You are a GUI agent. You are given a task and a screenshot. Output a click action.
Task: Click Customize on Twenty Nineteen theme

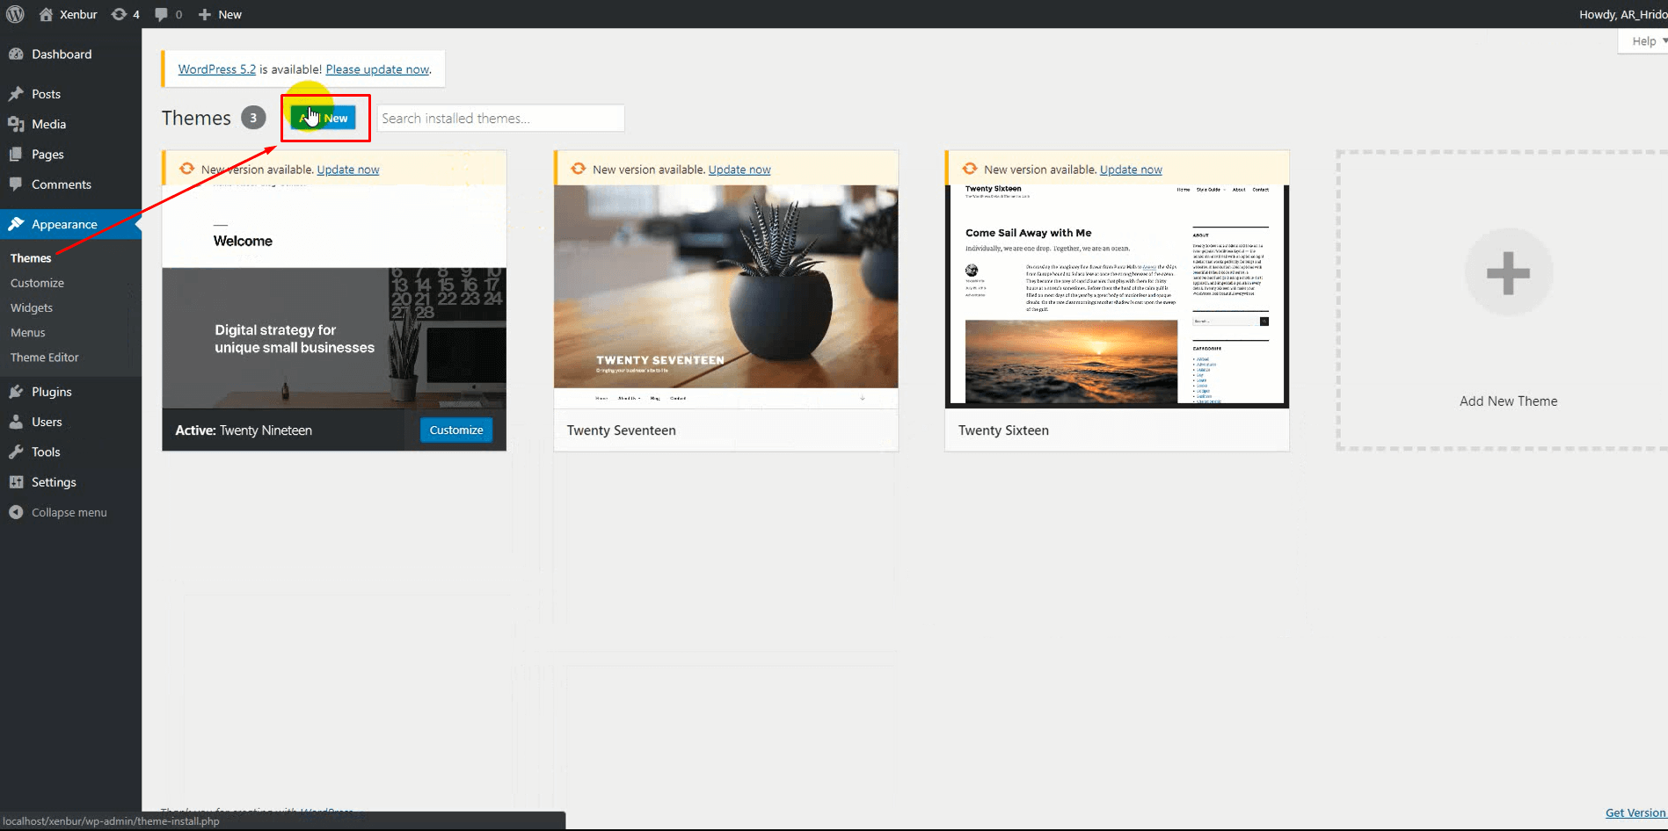456,430
